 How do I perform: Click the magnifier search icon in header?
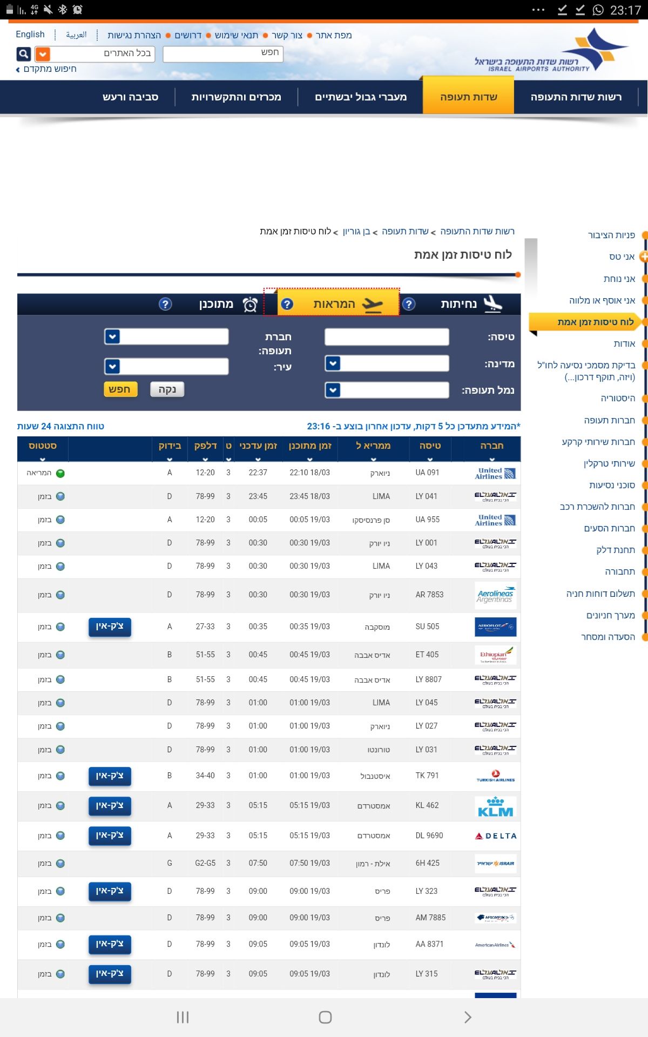pyautogui.click(x=24, y=54)
